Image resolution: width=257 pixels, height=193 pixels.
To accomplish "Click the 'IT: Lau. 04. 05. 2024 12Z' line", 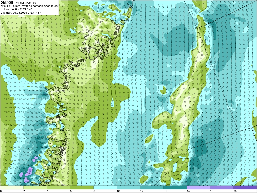I will pos(16,9).
